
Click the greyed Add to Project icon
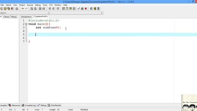pyautogui.click(x=50, y=9)
